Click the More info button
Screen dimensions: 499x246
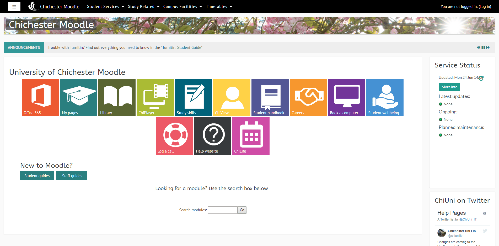(449, 87)
